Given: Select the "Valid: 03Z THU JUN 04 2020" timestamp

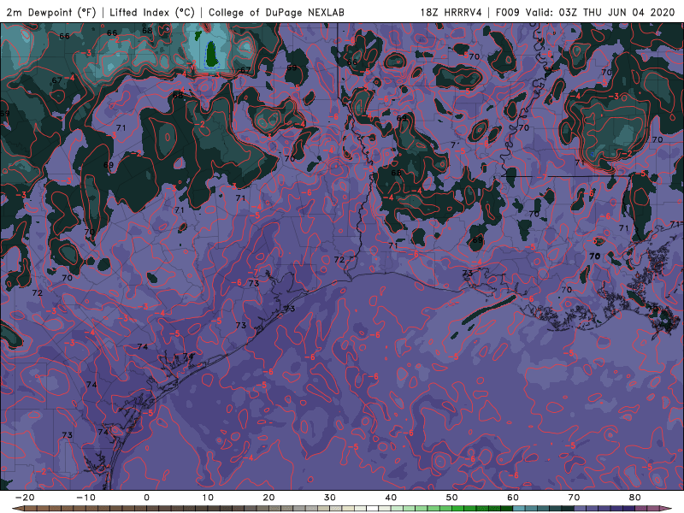Looking at the screenshot, I should [x=600, y=12].
